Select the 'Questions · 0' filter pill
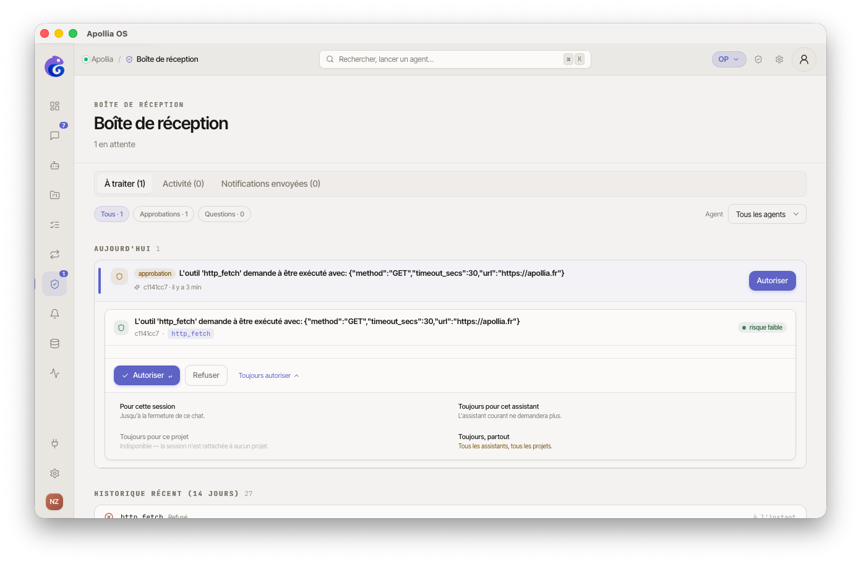 [x=225, y=214]
